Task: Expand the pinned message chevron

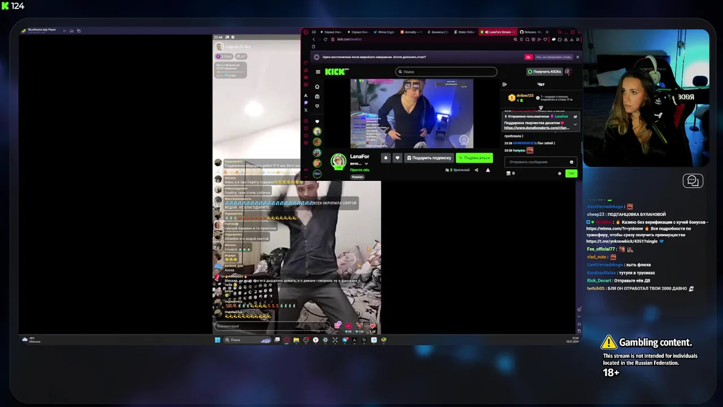Action: [x=575, y=124]
